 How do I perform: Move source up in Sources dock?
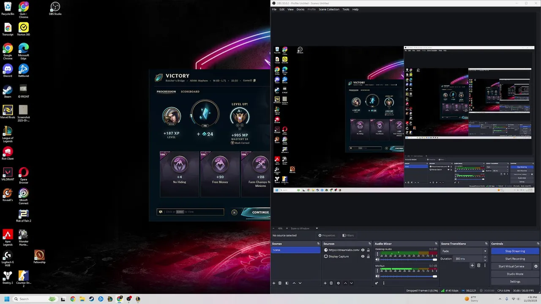tap(345, 283)
